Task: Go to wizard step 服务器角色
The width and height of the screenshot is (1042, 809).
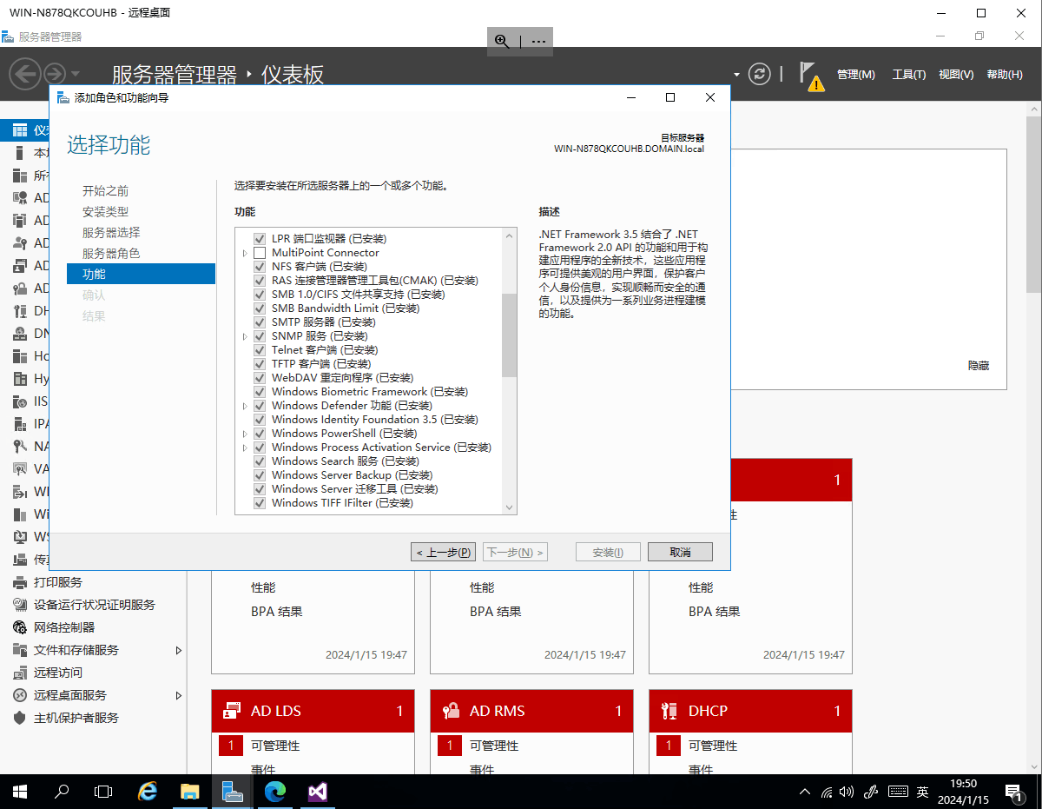Action: click(x=111, y=253)
